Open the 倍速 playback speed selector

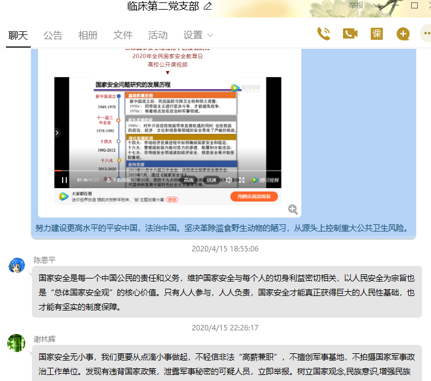tap(212, 180)
